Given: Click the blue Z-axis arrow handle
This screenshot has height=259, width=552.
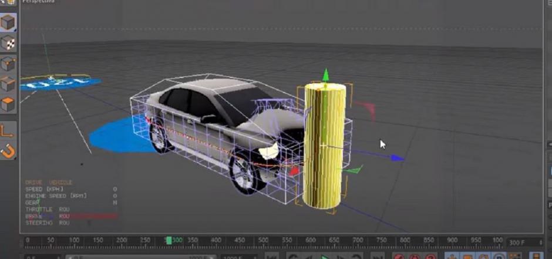Looking at the screenshot, I should pos(398,159).
